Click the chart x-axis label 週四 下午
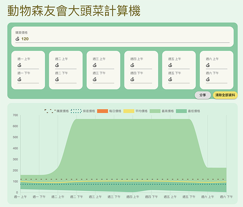 pyautogui.click(x=151, y=197)
